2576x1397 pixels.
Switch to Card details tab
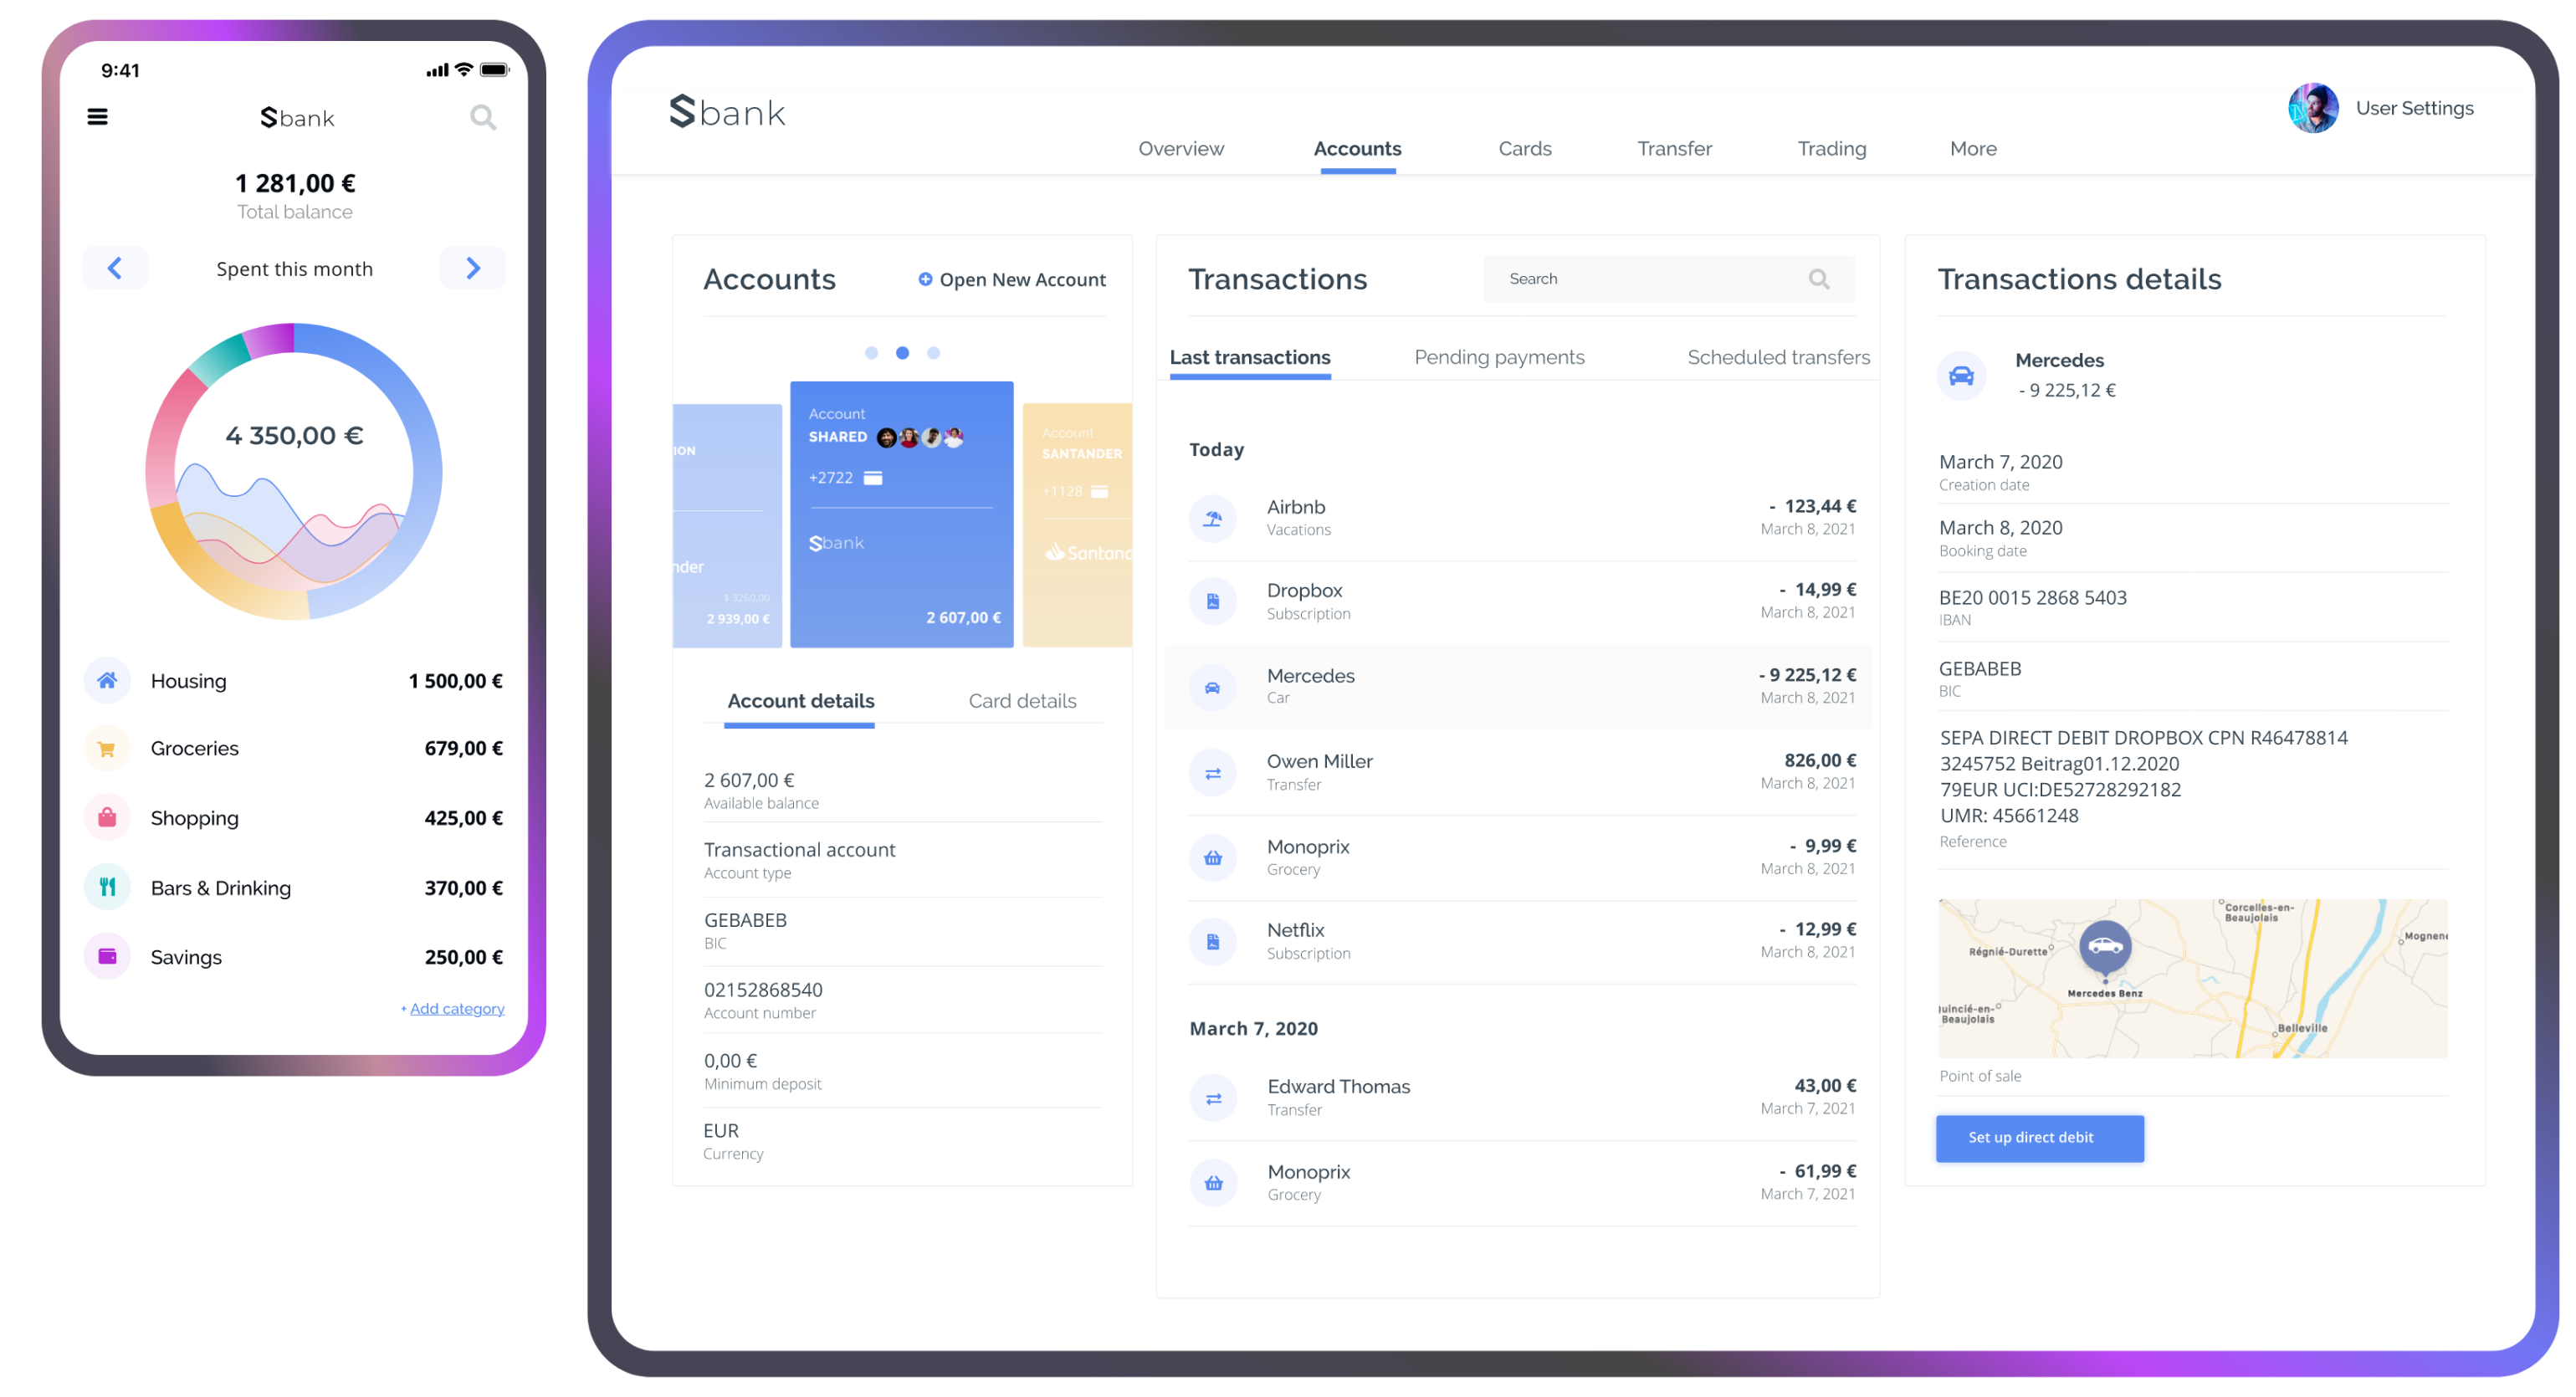1022,700
